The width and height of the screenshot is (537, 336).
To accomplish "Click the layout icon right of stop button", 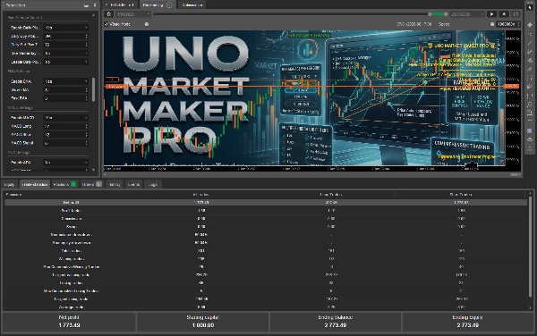I will point(516,14).
